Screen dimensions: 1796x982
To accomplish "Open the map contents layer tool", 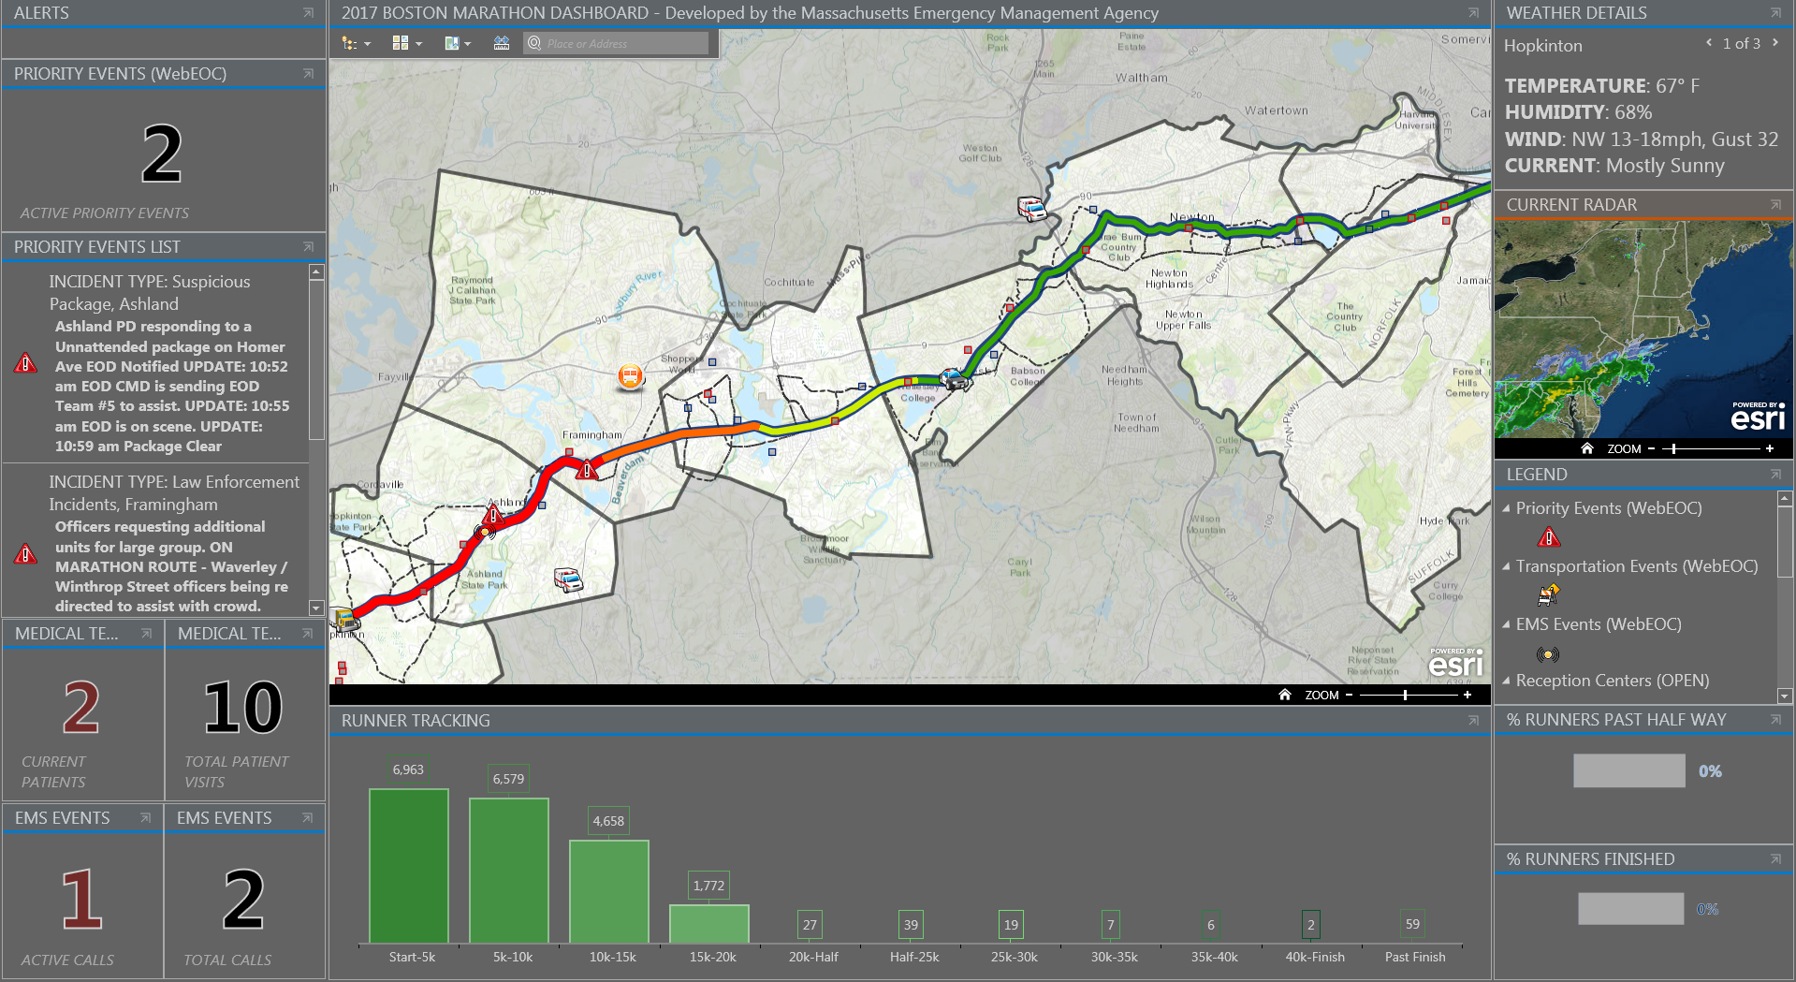I will 349,43.
